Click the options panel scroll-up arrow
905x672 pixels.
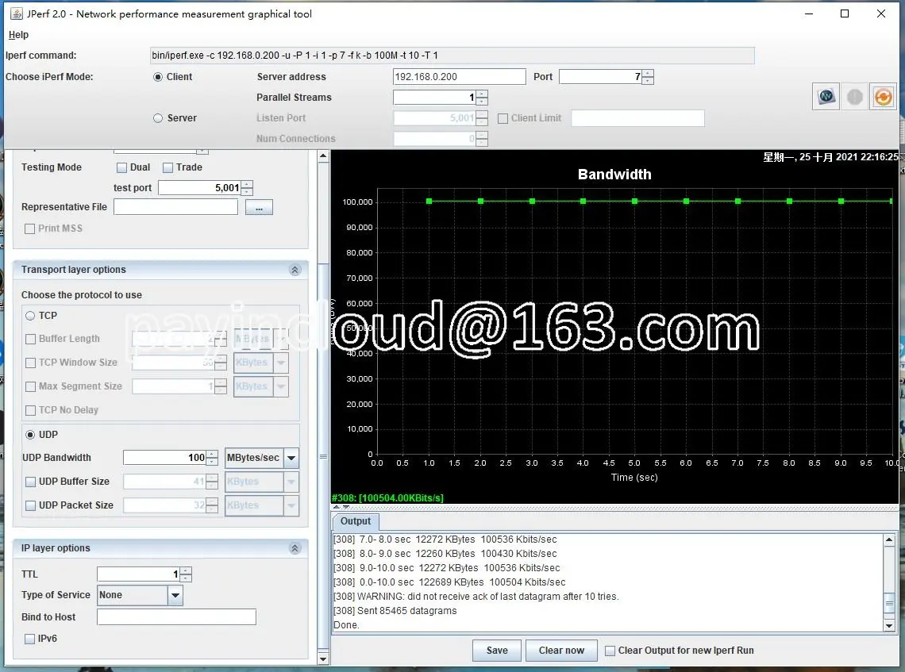pyautogui.click(x=323, y=156)
